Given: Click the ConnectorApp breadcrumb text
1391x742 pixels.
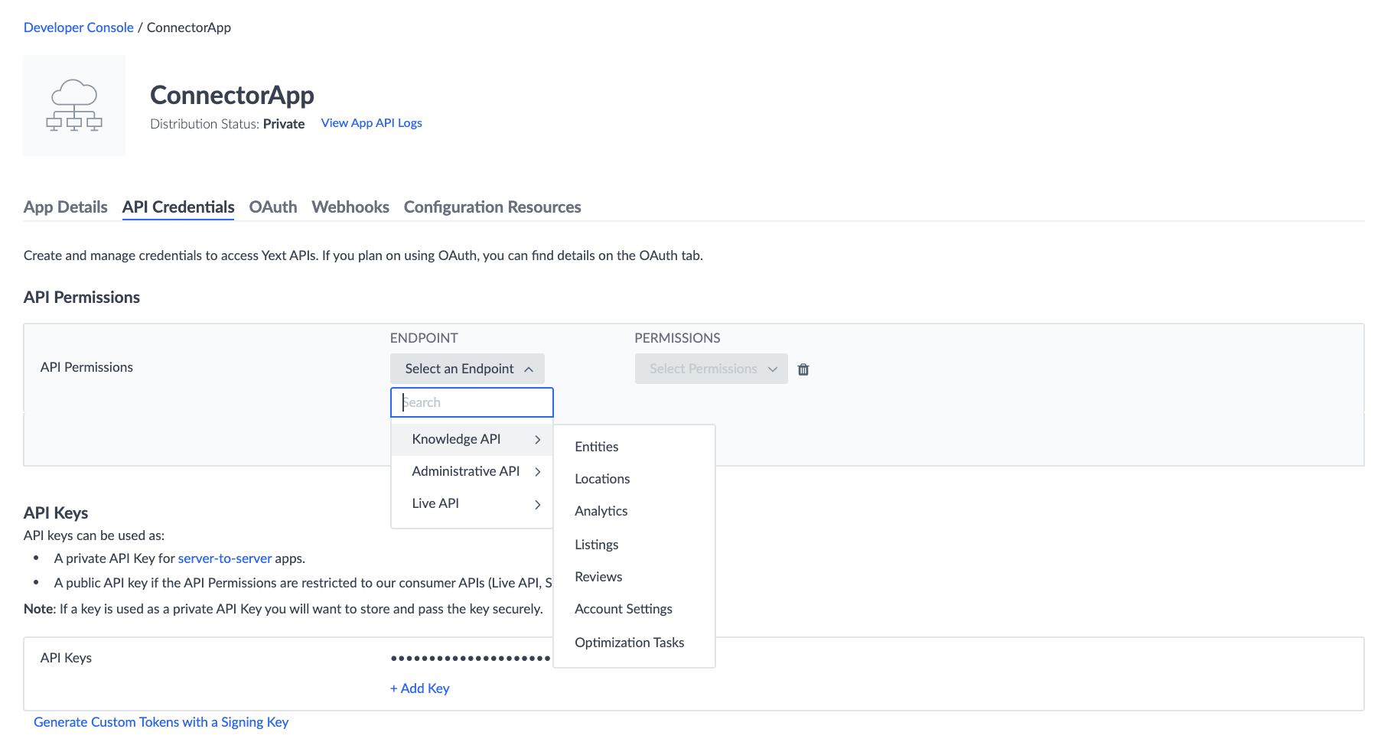Looking at the screenshot, I should 189,28.
